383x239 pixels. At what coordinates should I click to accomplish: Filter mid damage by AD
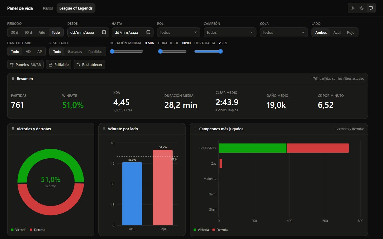click(x=28, y=51)
